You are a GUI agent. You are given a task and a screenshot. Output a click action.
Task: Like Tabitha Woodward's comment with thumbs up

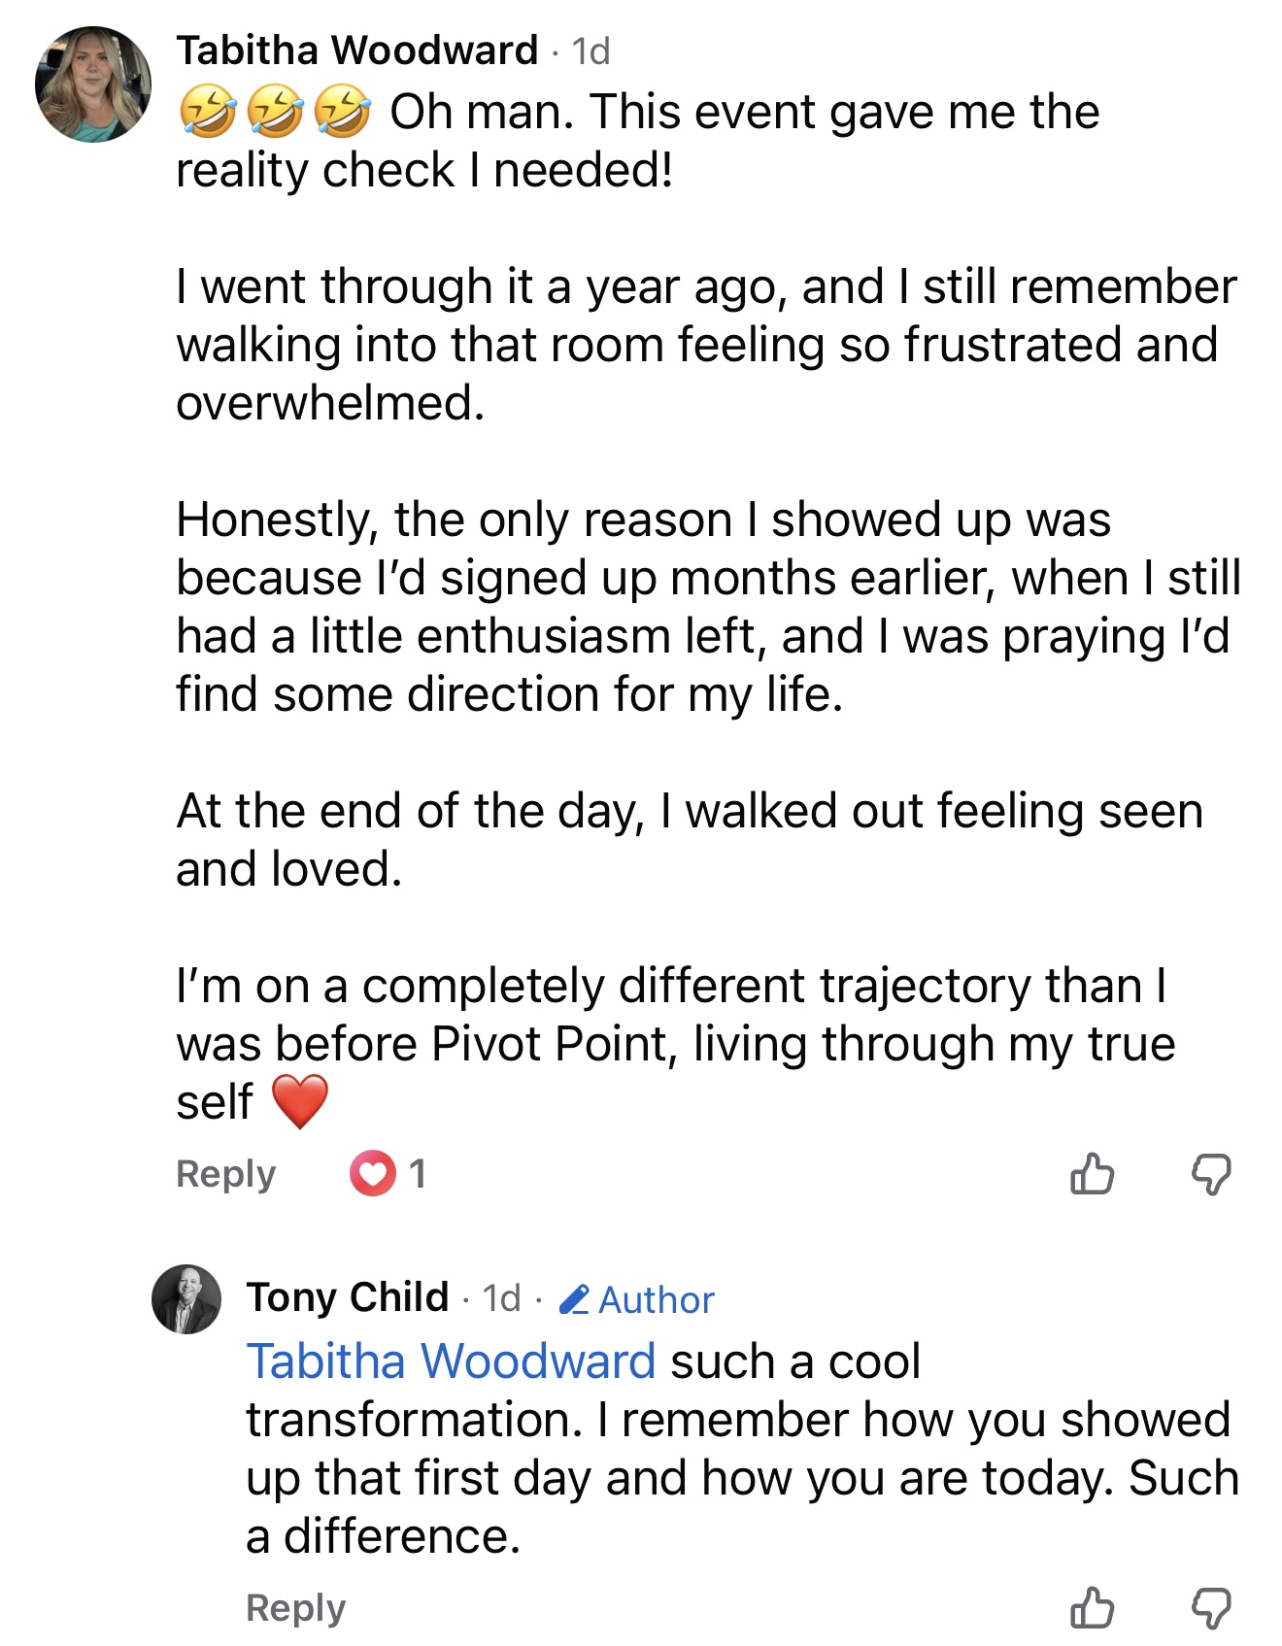(1092, 1173)
